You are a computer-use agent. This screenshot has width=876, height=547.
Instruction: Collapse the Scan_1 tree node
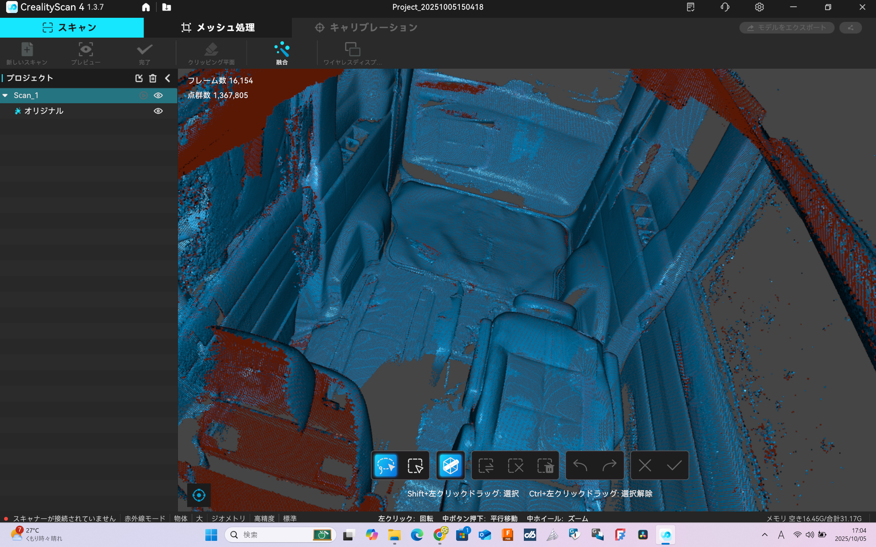coord(5,95)
